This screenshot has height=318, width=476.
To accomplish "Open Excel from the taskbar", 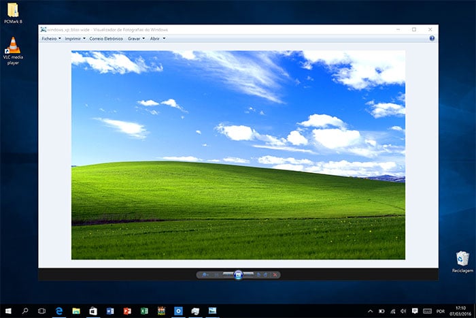I will (144, 311).
